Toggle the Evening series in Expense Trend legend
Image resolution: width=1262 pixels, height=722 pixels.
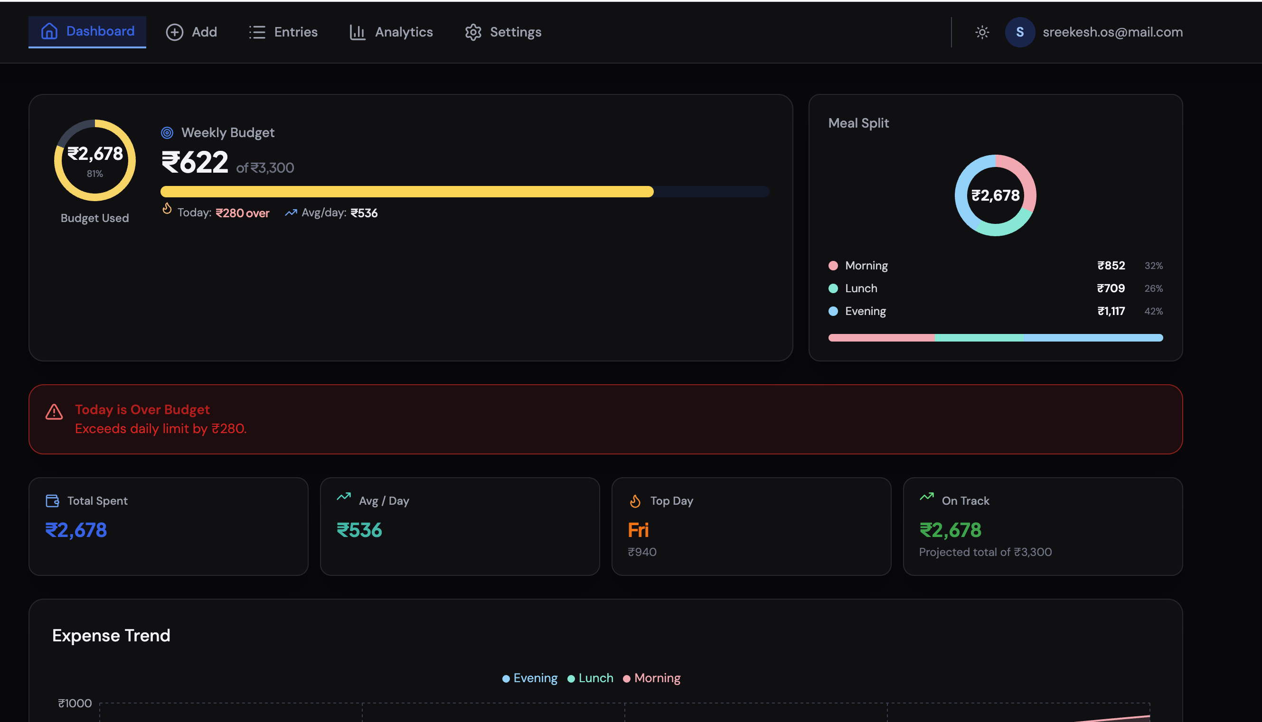point(529,678)
